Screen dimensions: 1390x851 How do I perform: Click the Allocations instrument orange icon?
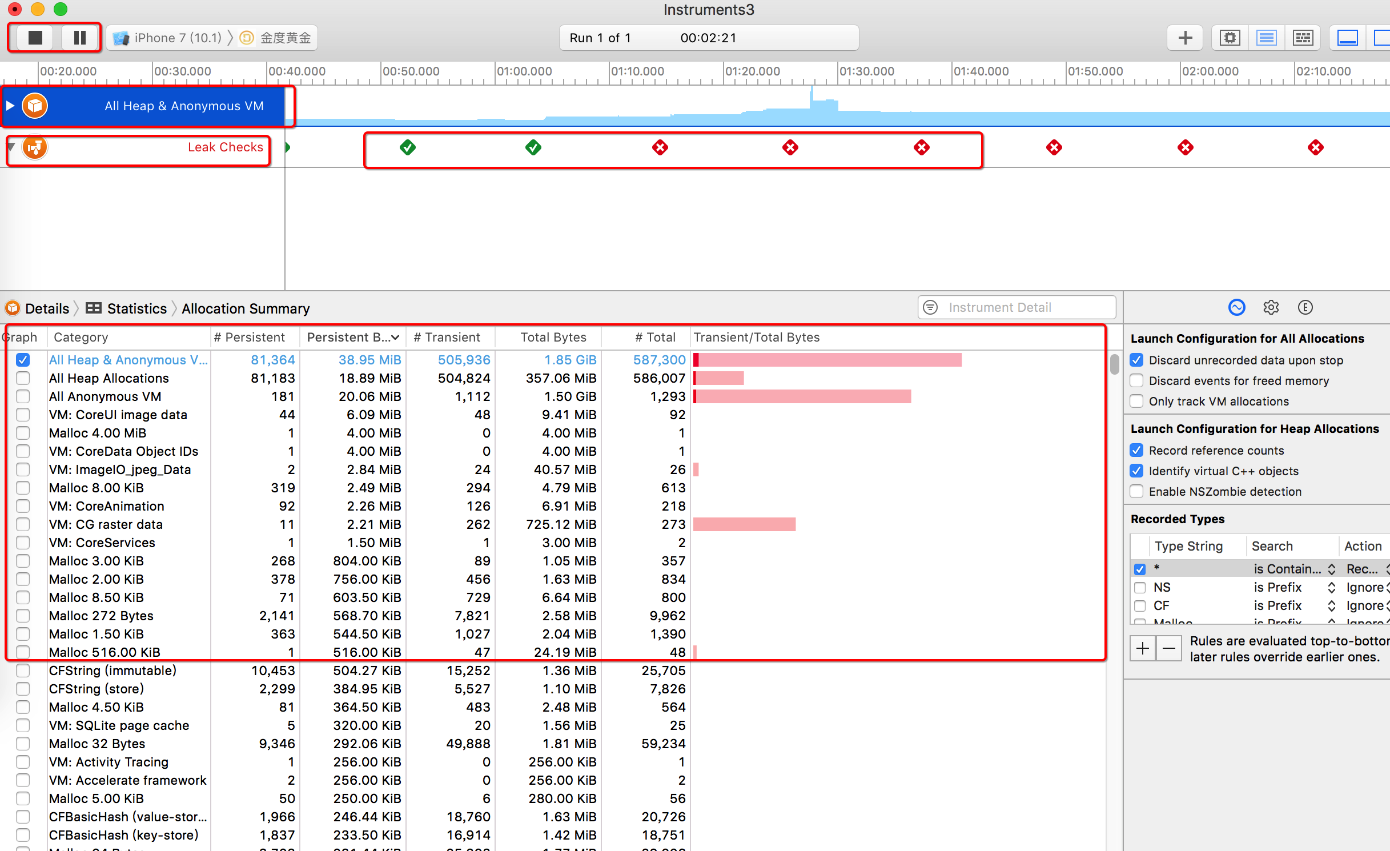[35, 106]
